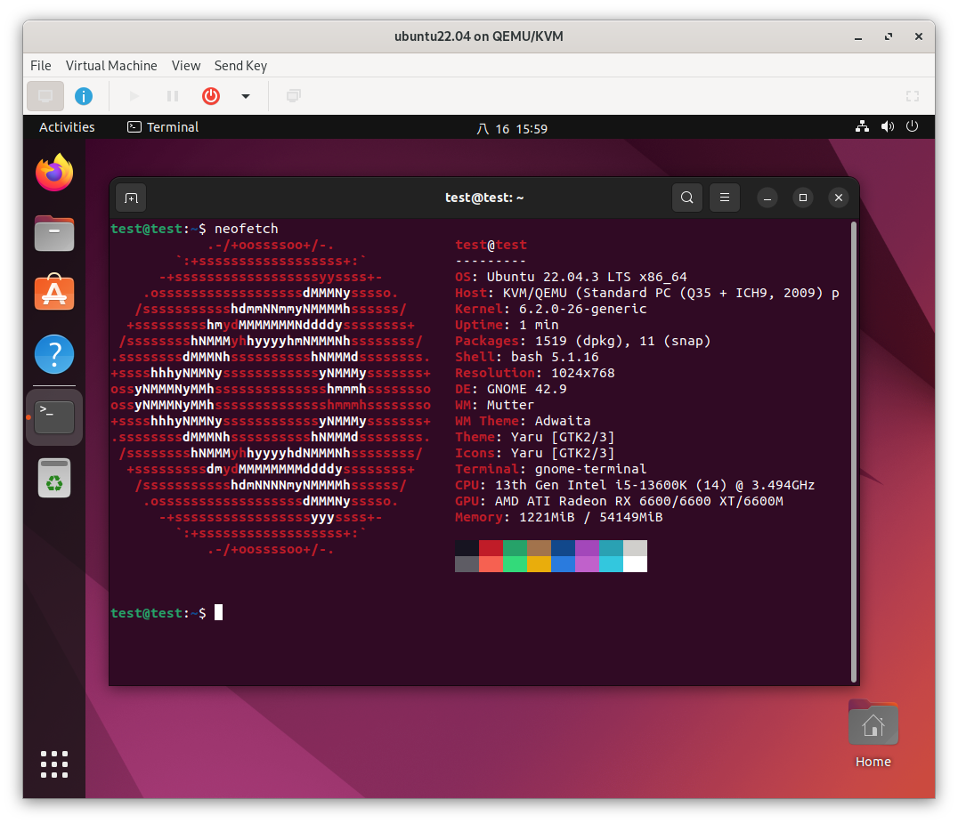Select the Terminal icon in the dock
958x824 pixels.
[x=54, y=417]
